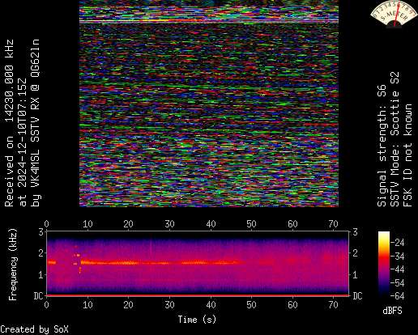Select the 'Received on 14230.000 kHz' text
This screenshot has width=418, height=335.
(x=9, y=123)
